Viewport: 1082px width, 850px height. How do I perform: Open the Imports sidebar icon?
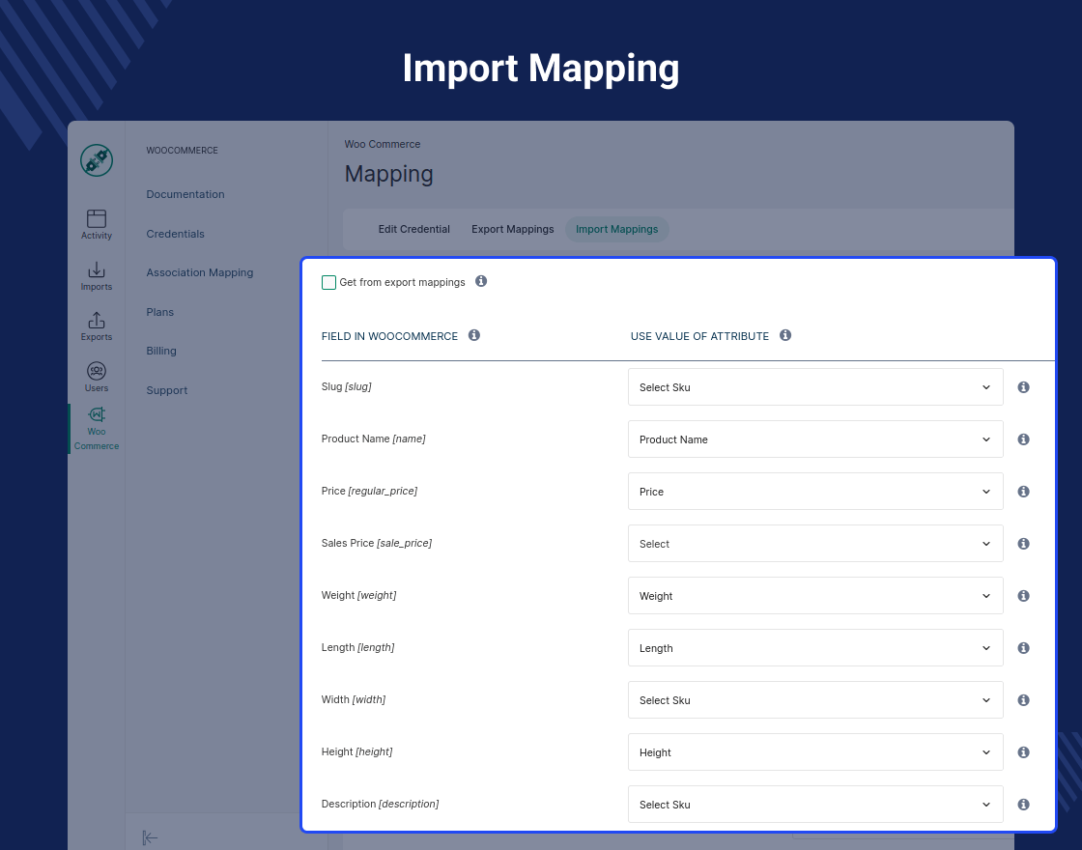click(x=97, y=276)
